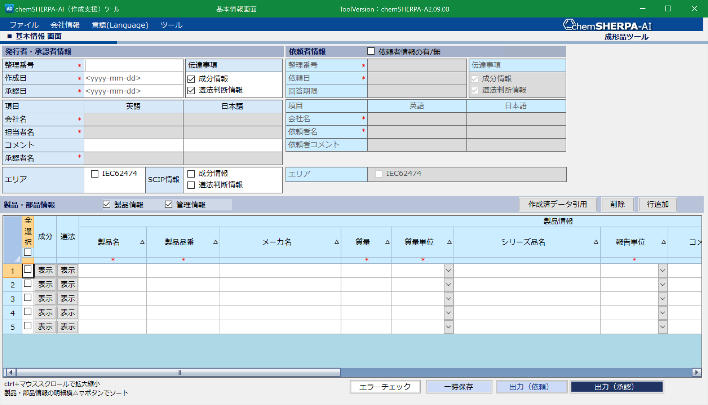Uncheck 管理情報 in 製品・部品情報 header
The width and height of the screenshot is (708, 405).
[168, 204]
